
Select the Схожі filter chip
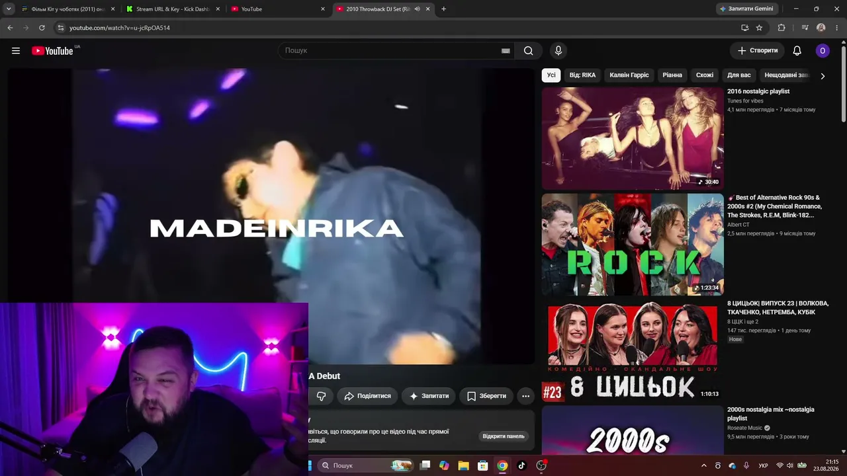[x=705, y=75]
